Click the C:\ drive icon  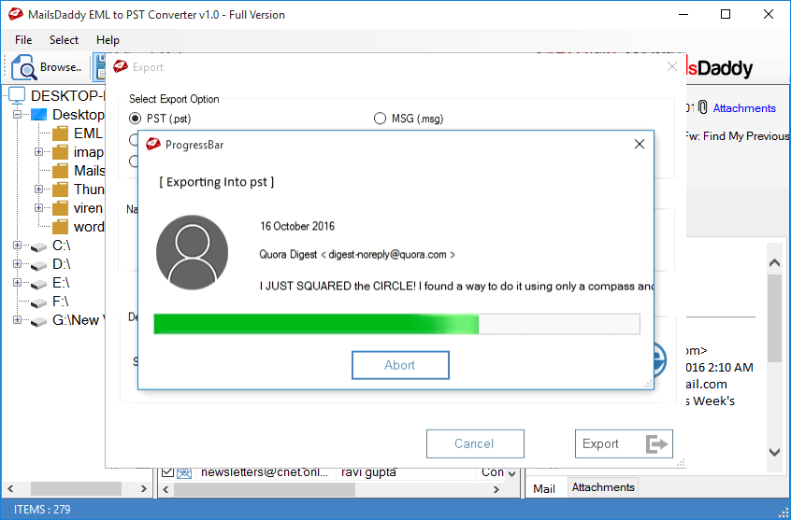click(39, 246)
